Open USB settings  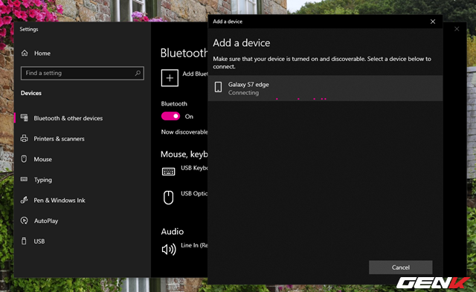[39, 241]
